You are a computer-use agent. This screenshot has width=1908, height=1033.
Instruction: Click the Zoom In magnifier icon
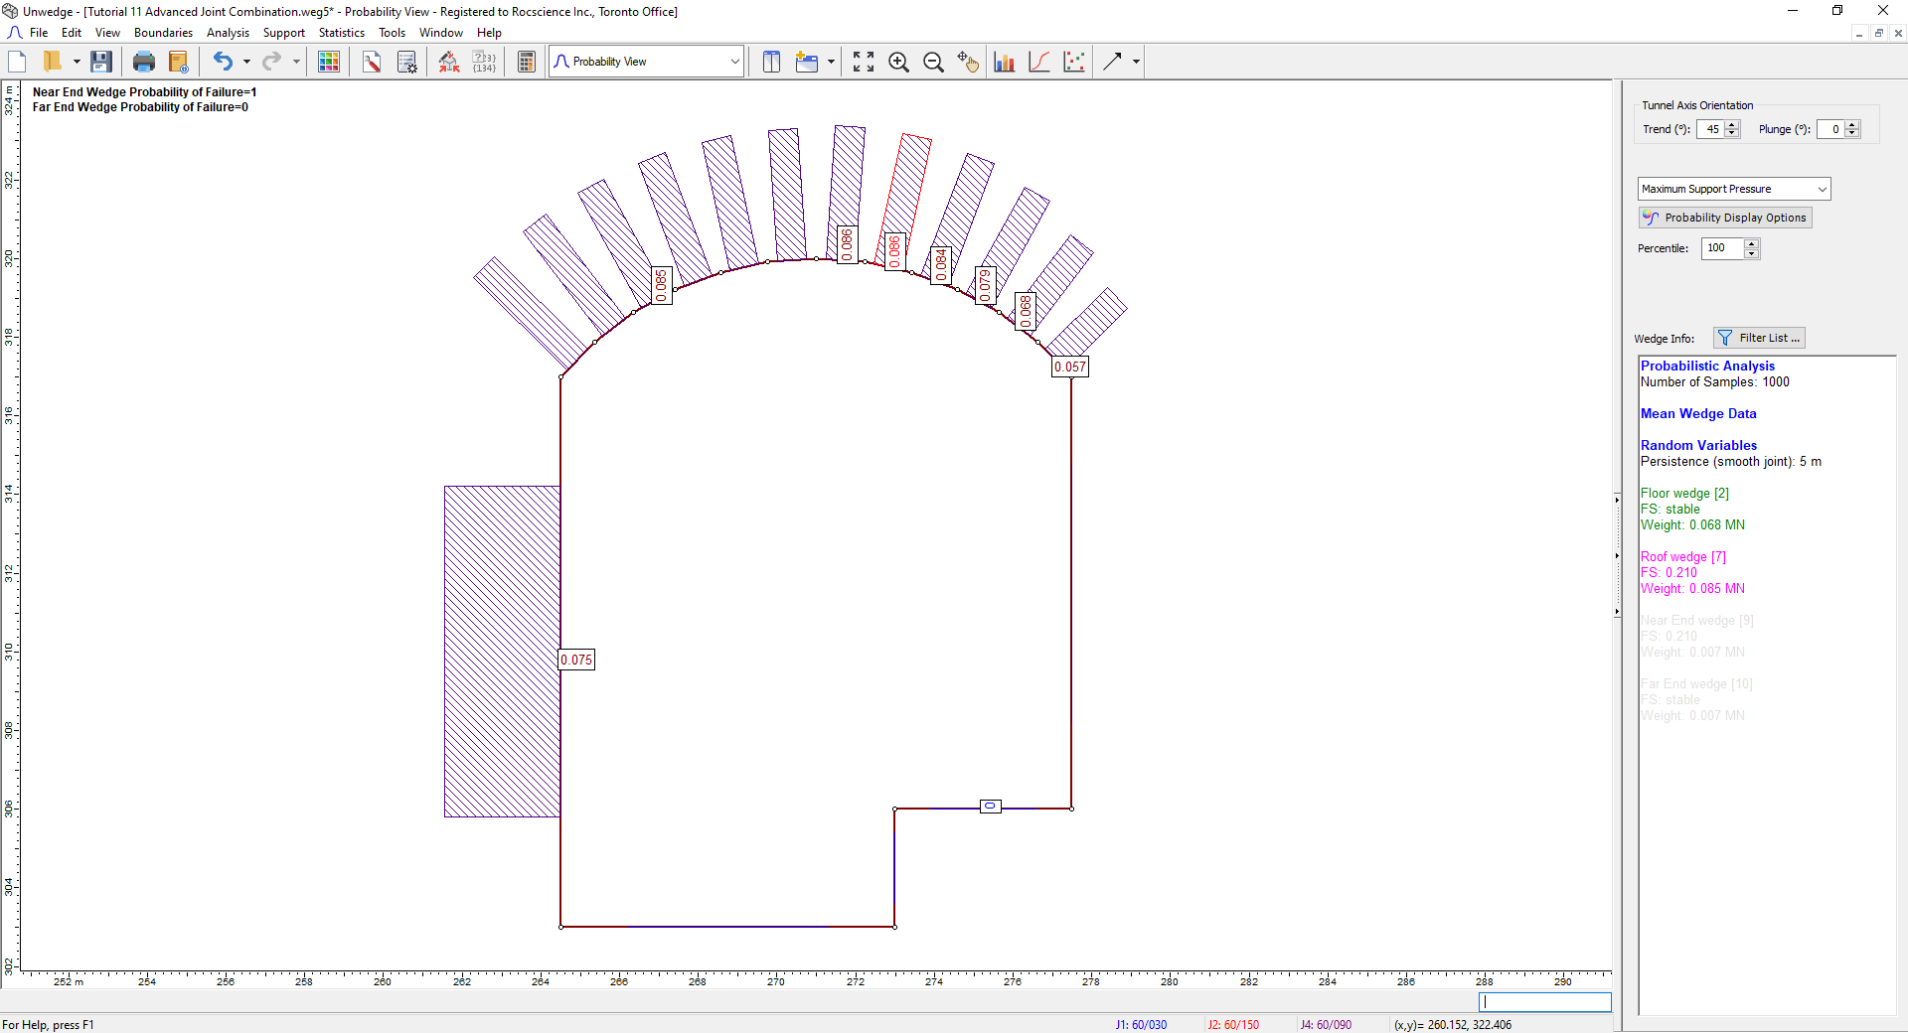pos(898,62)
